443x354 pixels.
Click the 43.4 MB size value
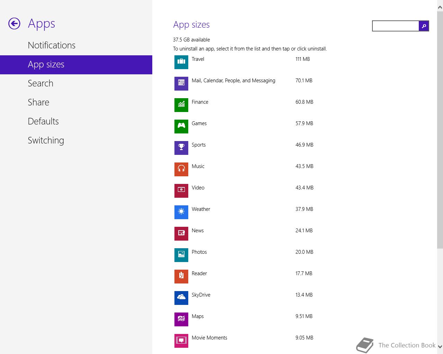click(305, 188)
